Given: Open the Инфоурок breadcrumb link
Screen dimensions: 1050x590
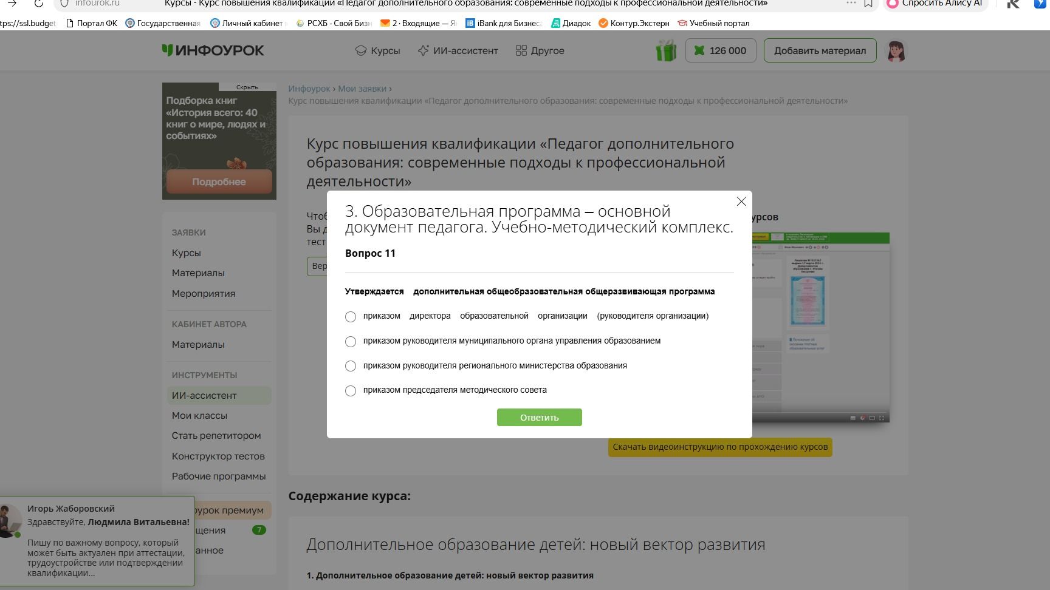Looking at the screenshot, I should point(309,89).
